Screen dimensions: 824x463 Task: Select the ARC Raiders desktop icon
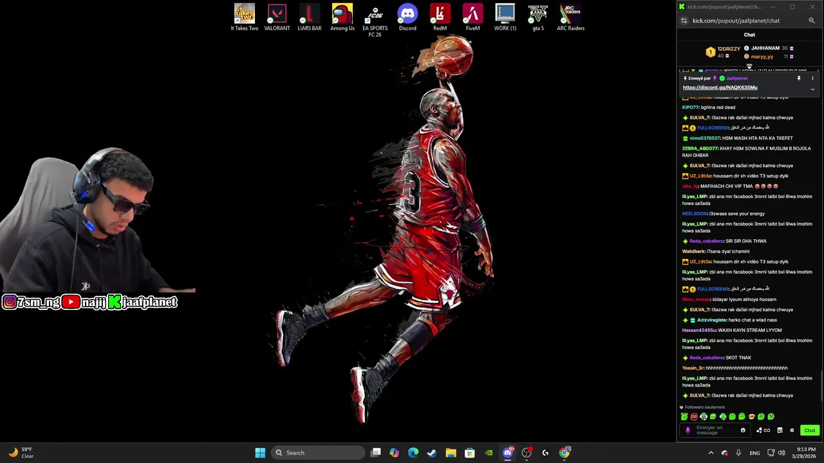(570, 17)
